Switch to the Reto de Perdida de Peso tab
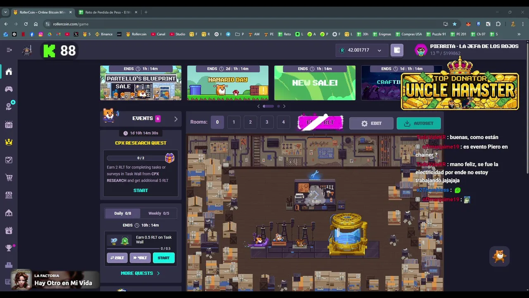Image resolution: width=529 pixels, height=298 pixels. [x=107, y=12]
